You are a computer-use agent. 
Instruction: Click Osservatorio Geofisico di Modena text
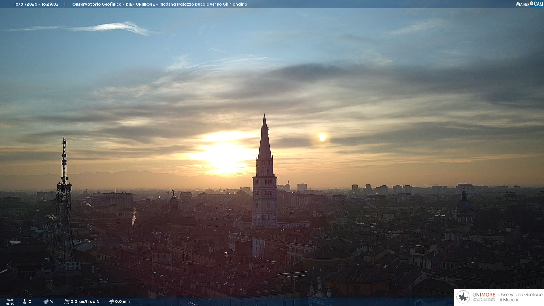tap(520, 297)
